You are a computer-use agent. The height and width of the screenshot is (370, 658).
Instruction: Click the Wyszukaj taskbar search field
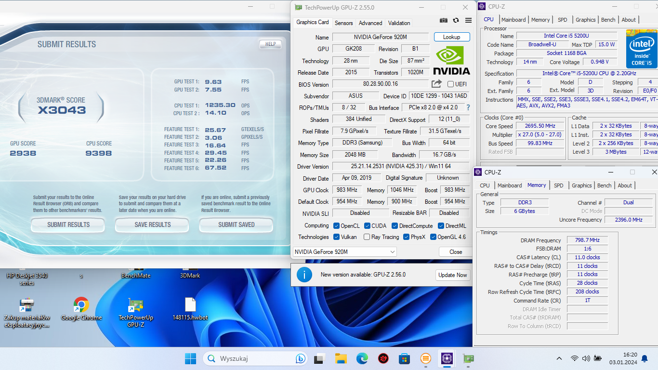tap(255, 358)
